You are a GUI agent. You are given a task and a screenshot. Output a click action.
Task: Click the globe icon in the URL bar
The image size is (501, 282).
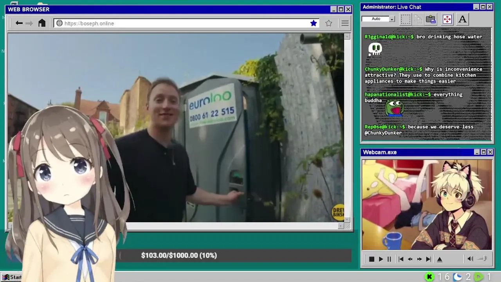point(59,23)
